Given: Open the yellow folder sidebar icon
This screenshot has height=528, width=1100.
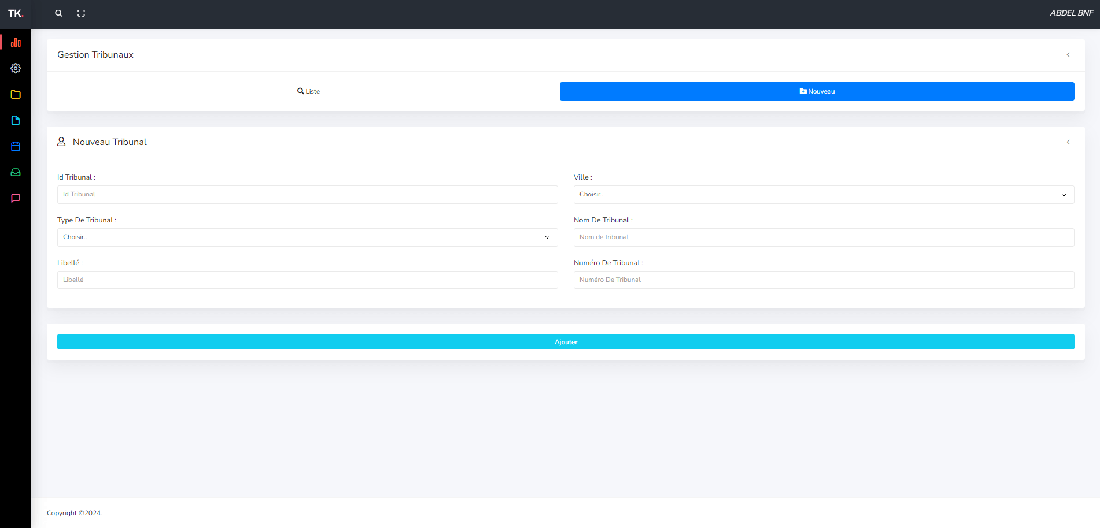Looking at the screenshot, I should (x=16, y=94).
